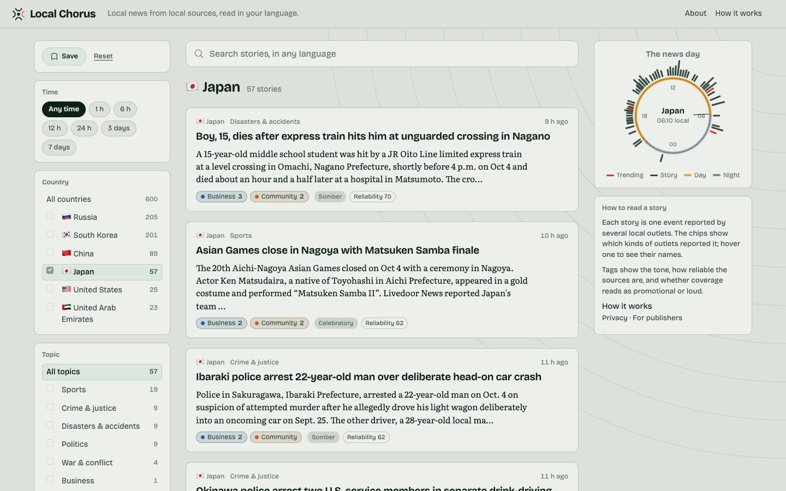786x491 pixels.
Task: Tick the Crime & justice checkbox
Action: point(50,407)
